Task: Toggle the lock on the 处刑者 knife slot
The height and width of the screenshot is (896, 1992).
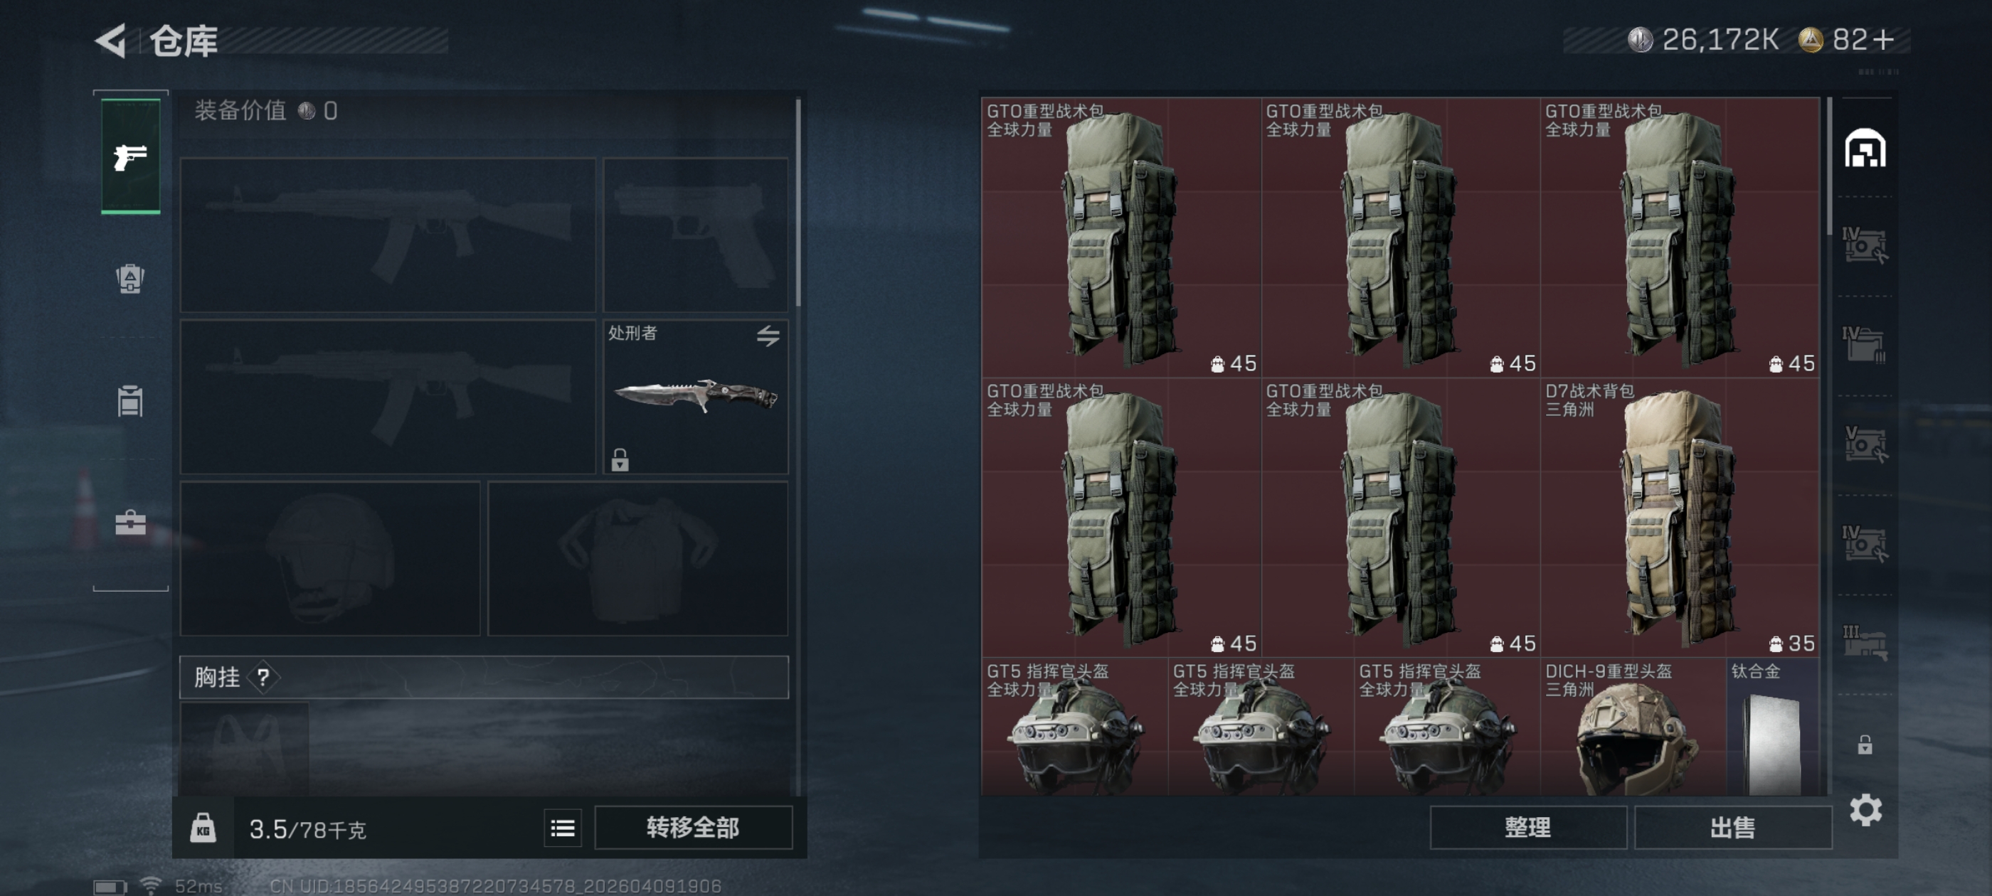Action: pos(620,460)
